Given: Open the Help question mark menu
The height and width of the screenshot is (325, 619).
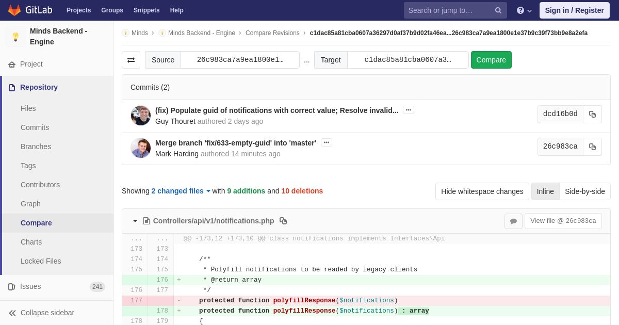Looking at the screenshot, I should pos(524,10).
